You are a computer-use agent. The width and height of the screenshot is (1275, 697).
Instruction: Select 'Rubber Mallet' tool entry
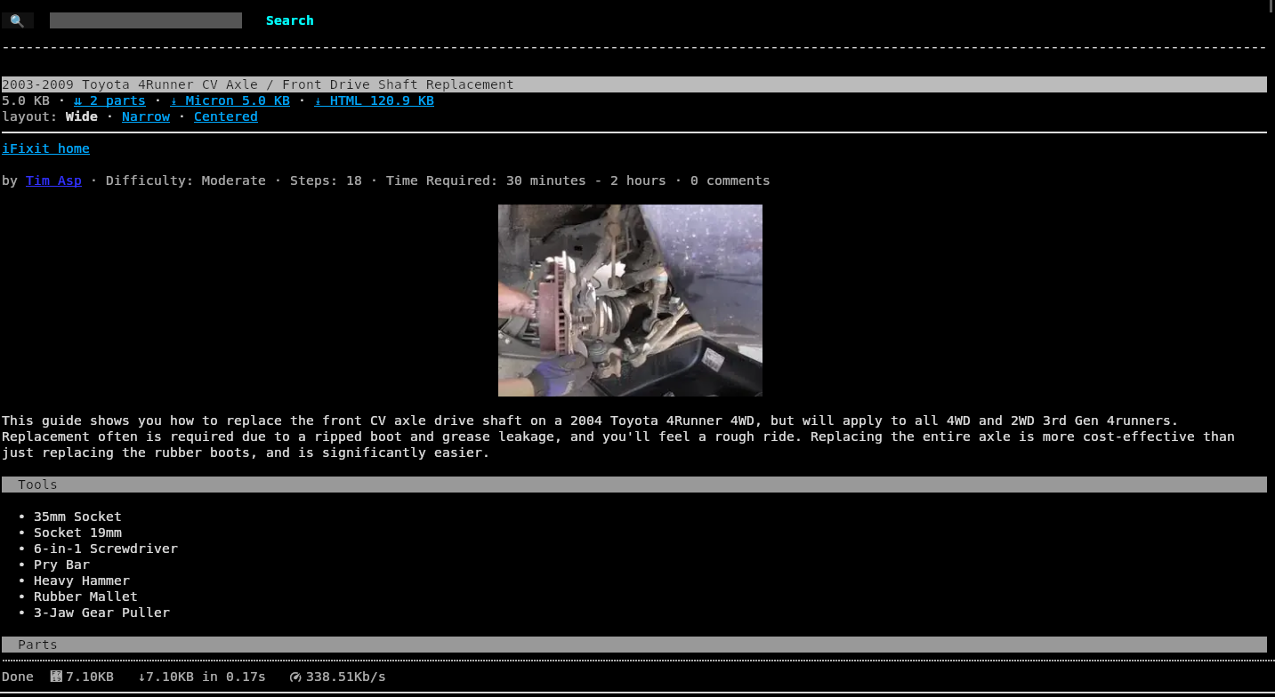pyautogui.click(x=85, y=597)
